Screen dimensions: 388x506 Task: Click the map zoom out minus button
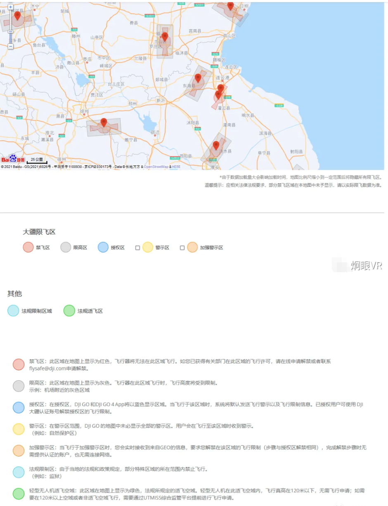[11, 46]
